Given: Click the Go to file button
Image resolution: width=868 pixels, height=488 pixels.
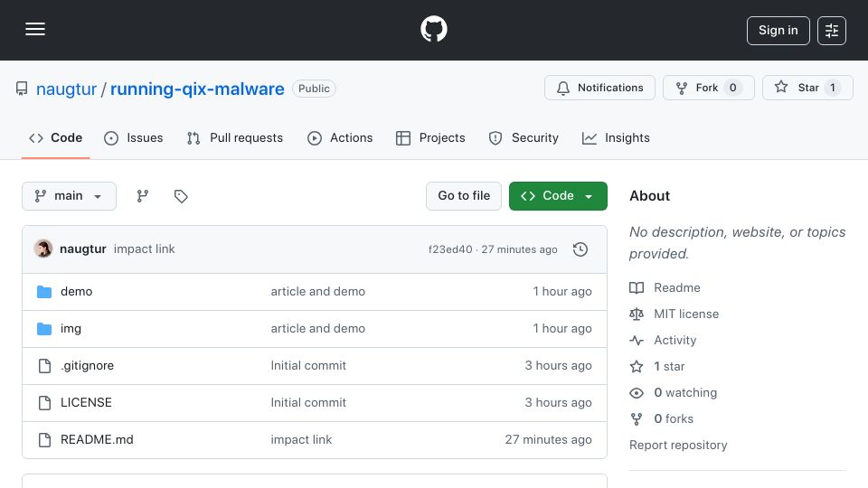Looking at the screenshot, I should click(x=464, y=196).
